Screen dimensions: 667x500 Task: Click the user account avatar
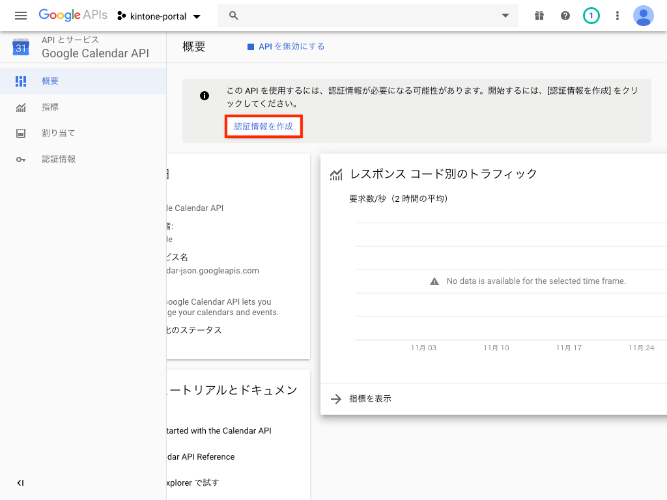tap(643, 16)
